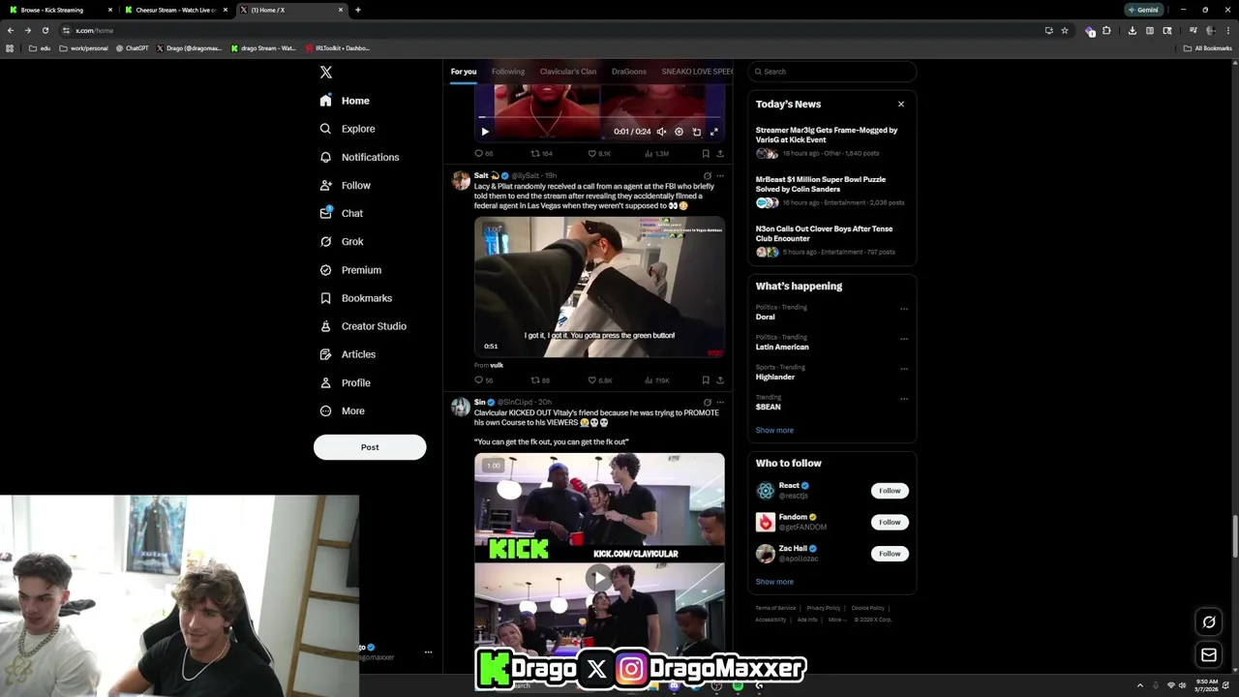Show more under Who to follow

[x=774, y=582]
